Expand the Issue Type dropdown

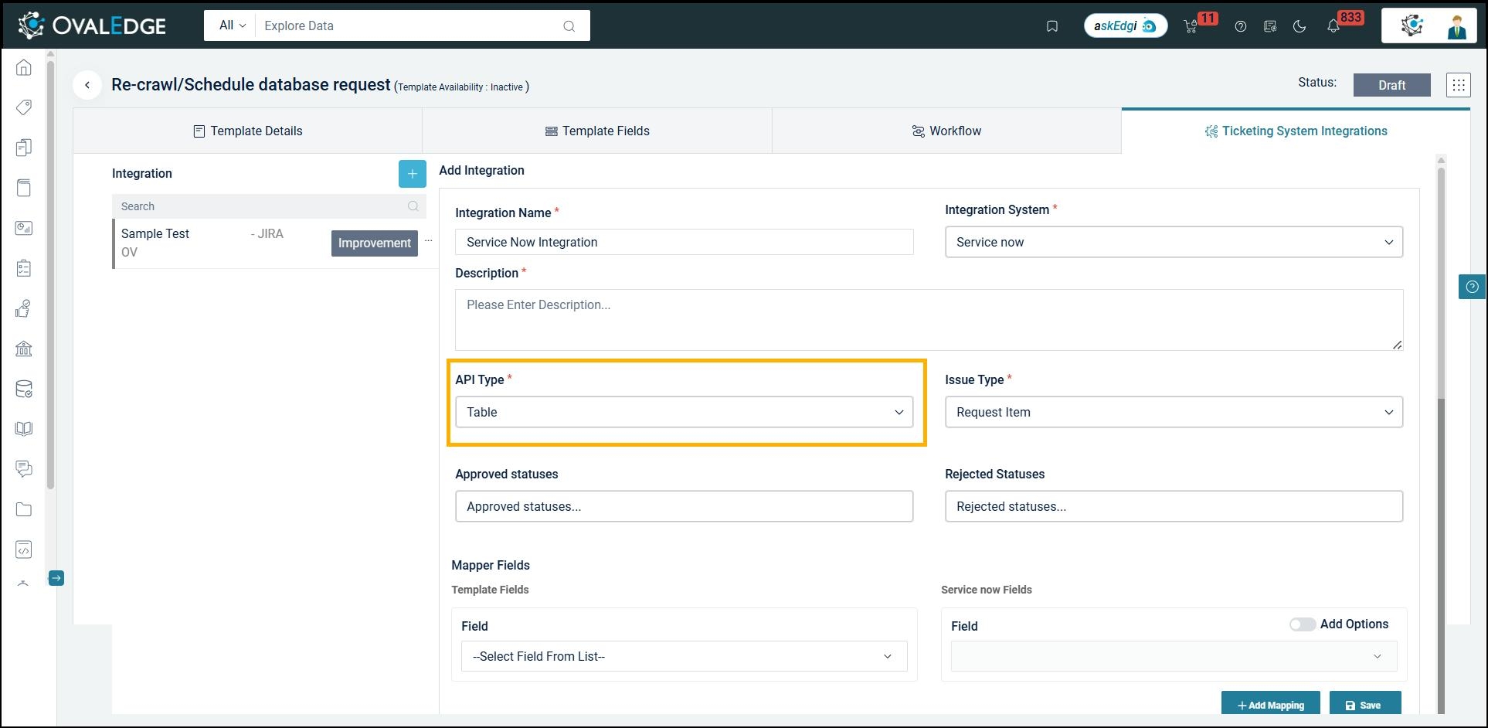pyautogui.click(x=1173, y=412)
